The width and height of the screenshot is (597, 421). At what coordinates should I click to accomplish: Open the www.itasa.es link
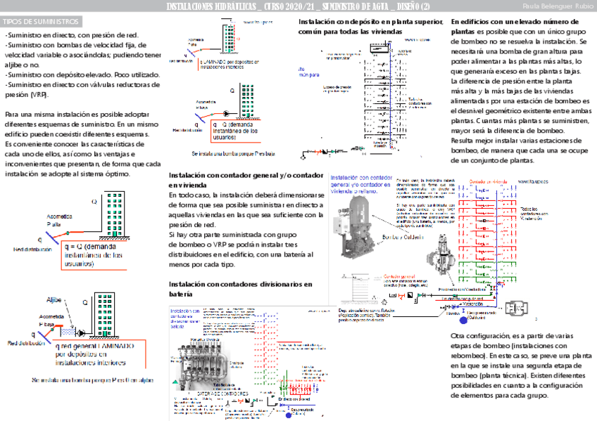point(533,181)
